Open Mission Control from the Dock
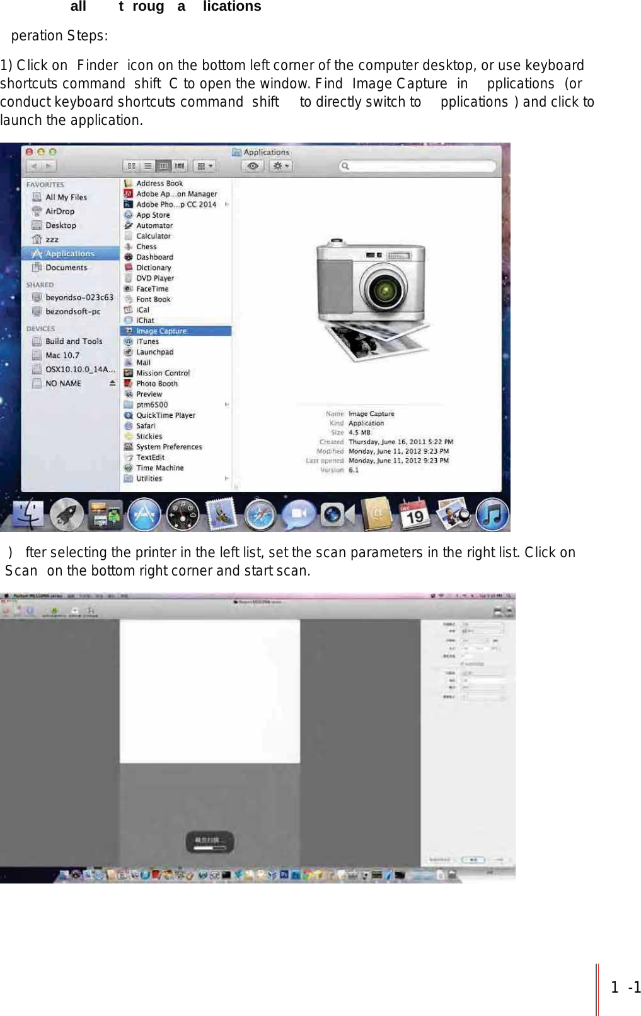This screenshot has width=641, height=1016. [105, 514]
